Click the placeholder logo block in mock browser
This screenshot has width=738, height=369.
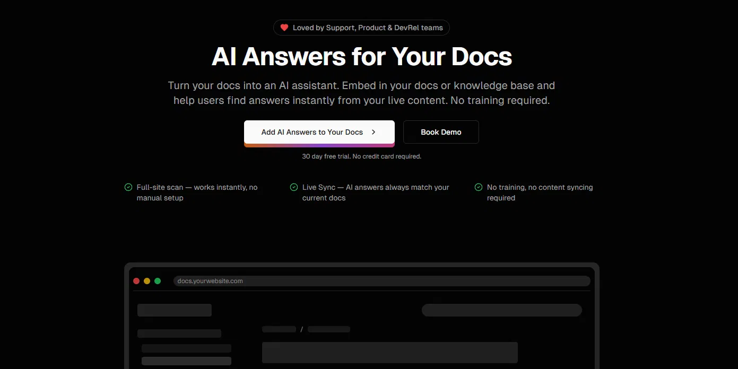click(175, 310)
